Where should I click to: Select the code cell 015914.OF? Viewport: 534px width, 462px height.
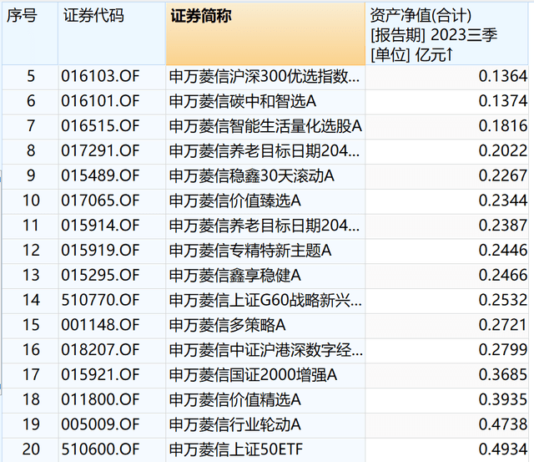pyautogui.click(x=99, y=225)
